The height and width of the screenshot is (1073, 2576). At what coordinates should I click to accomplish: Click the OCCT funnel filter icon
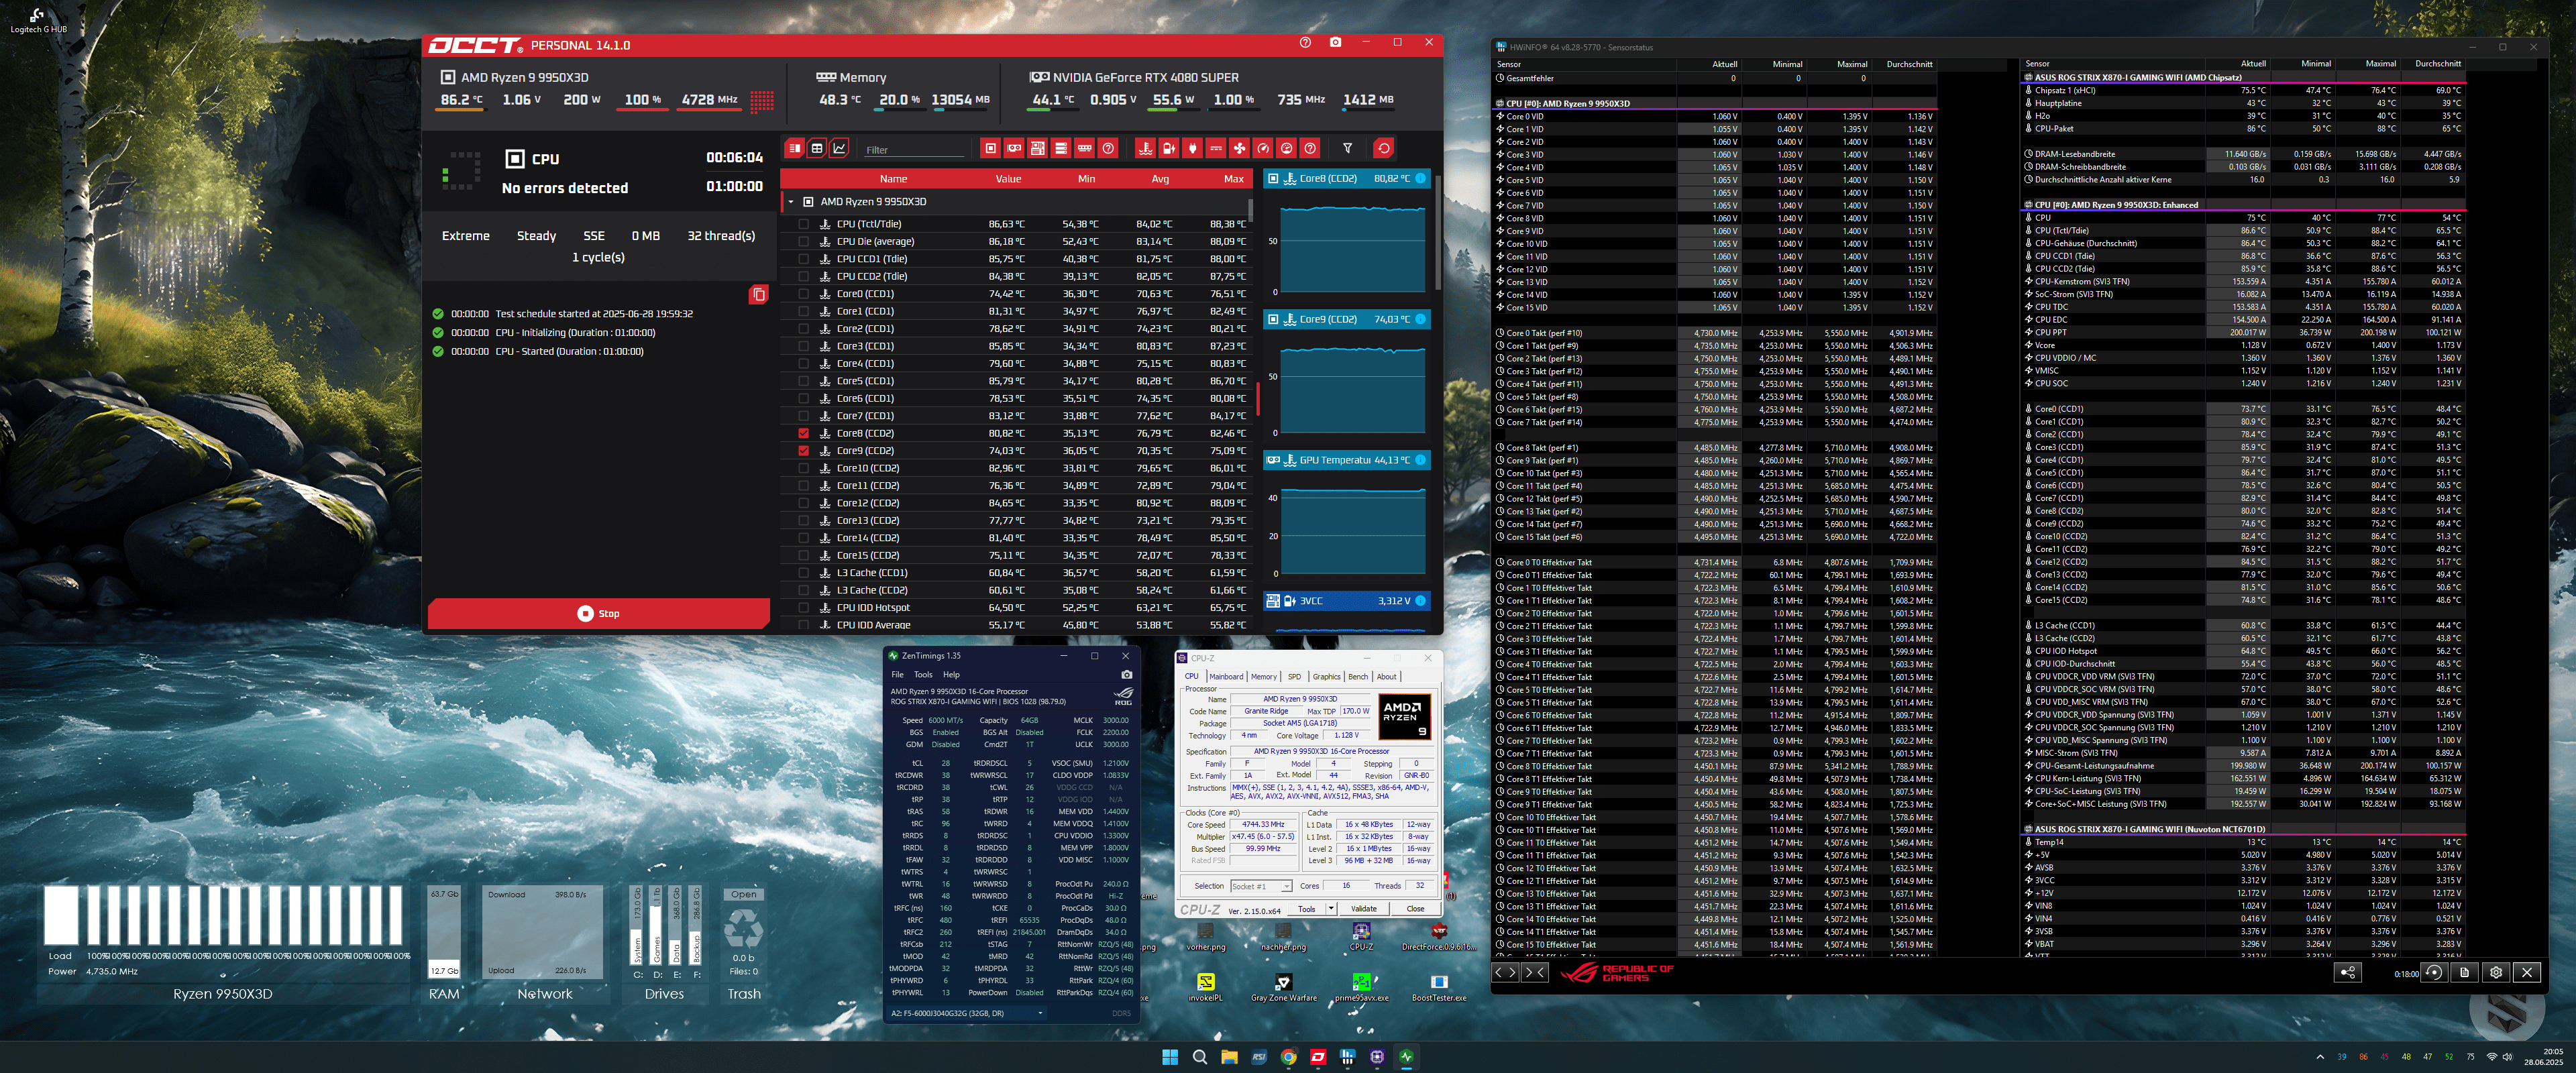coord(1347,148)
